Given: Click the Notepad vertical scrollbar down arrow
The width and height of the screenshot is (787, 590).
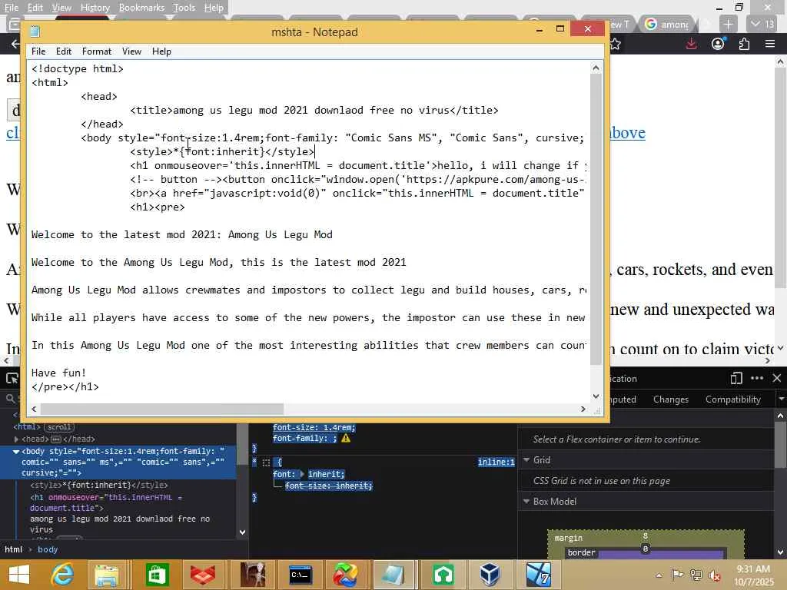Looking at the screenshot, I should (596, 396).
